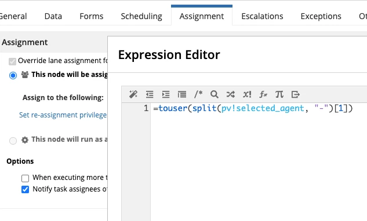
Task: Click the outdent icon in editor toolbar
Action: [150, 94]
